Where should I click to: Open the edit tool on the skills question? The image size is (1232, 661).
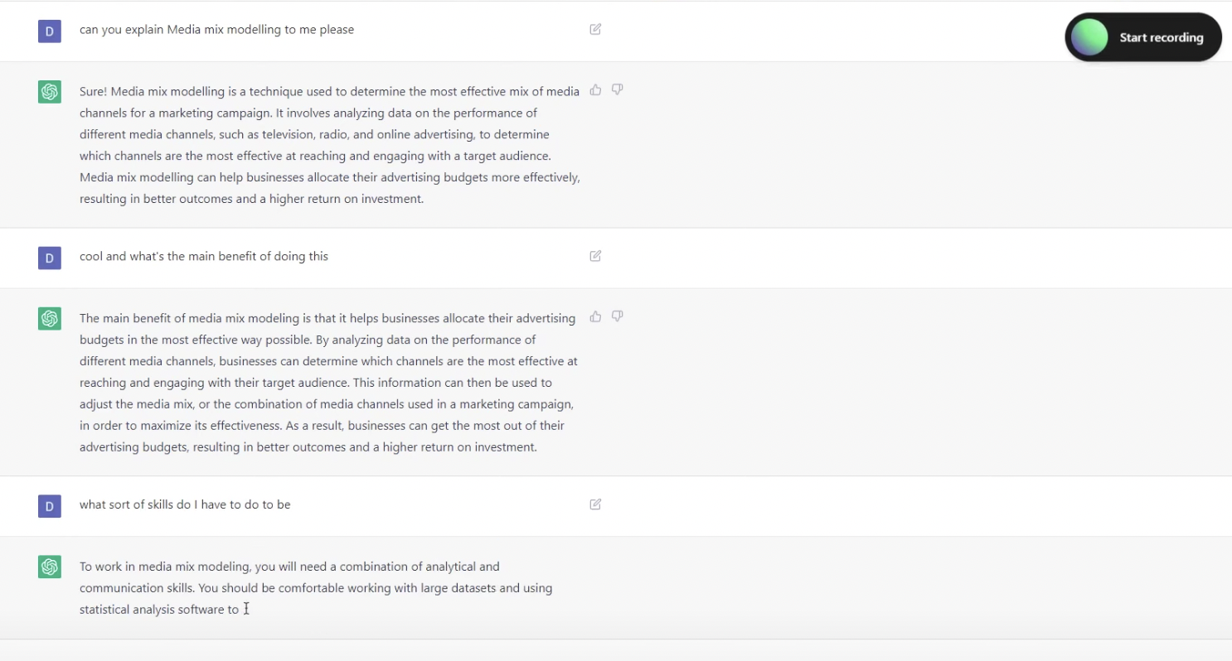pos(595,504)
